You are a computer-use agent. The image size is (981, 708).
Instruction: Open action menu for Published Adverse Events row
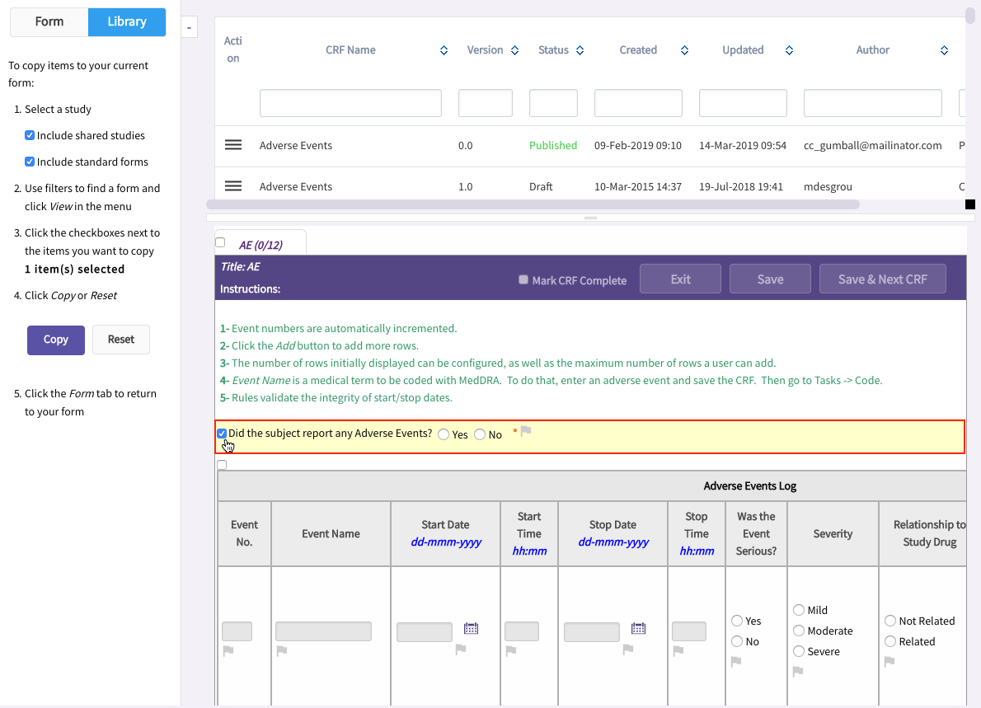233,145
